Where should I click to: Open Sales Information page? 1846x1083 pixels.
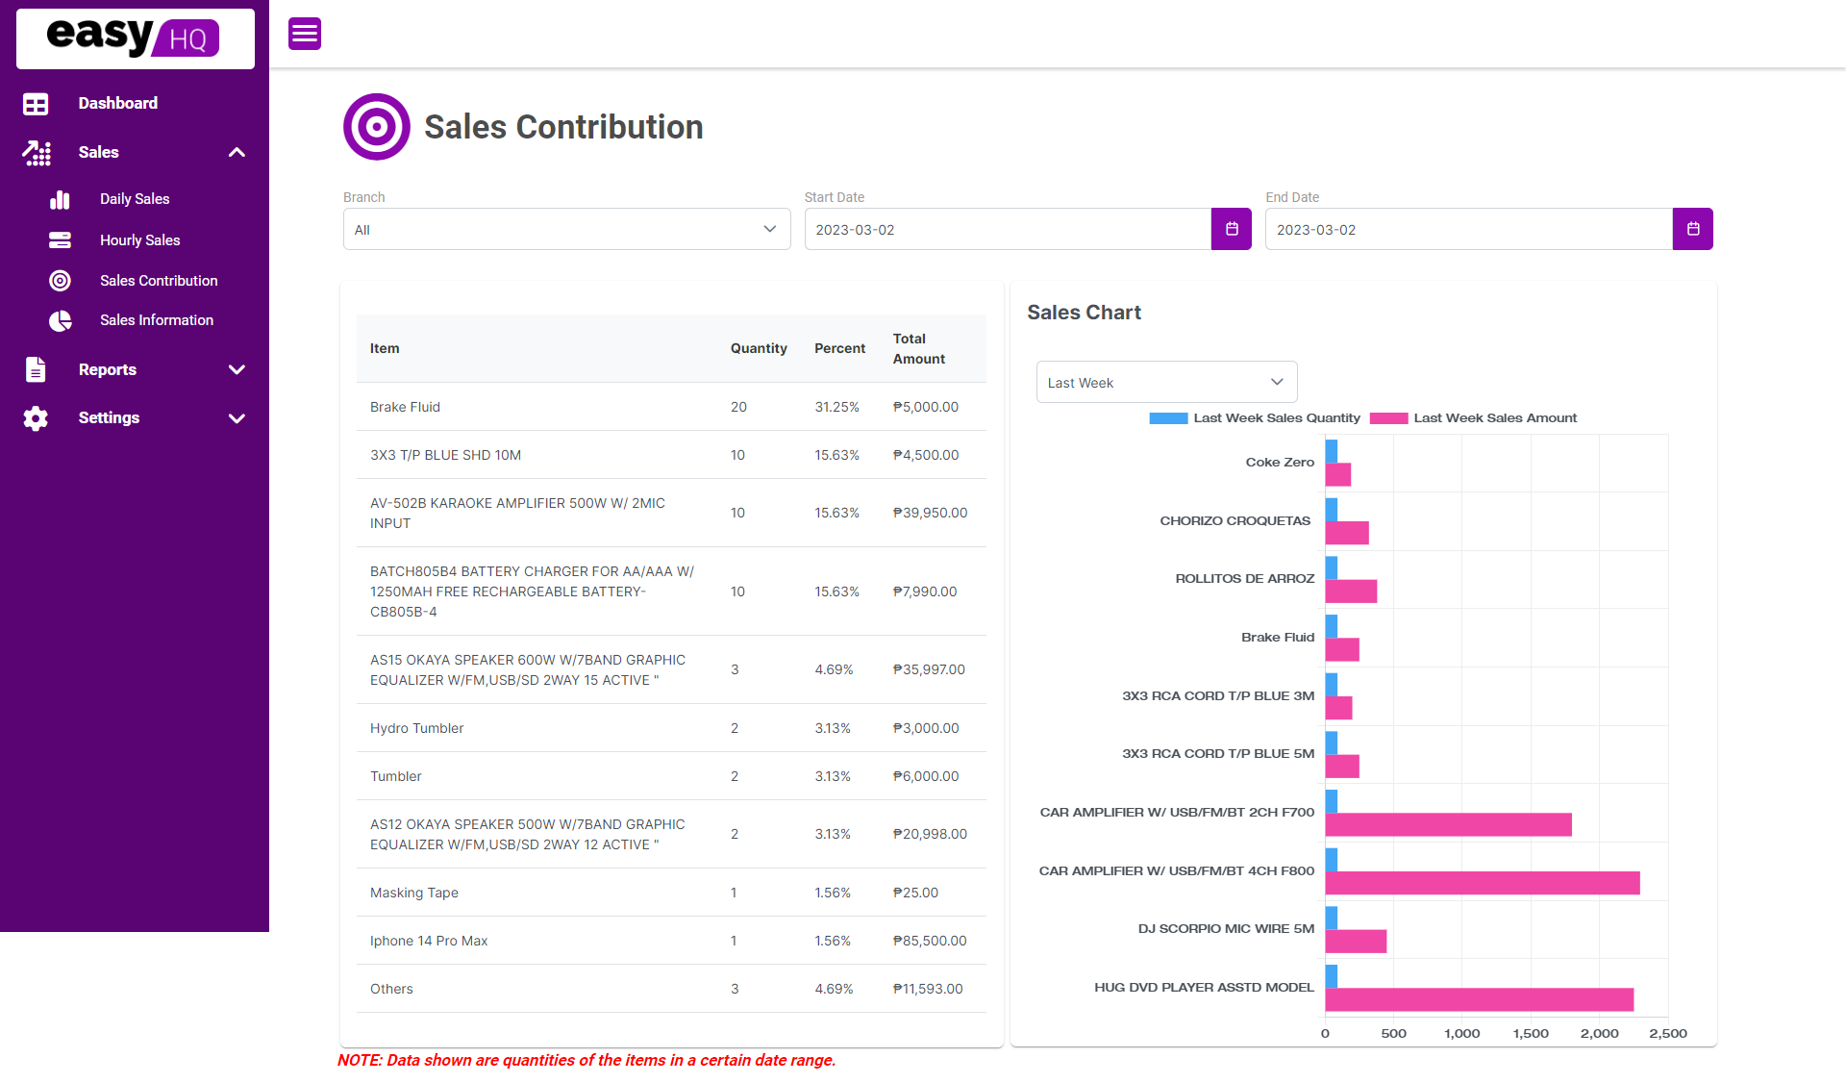[x=157, y=320]
